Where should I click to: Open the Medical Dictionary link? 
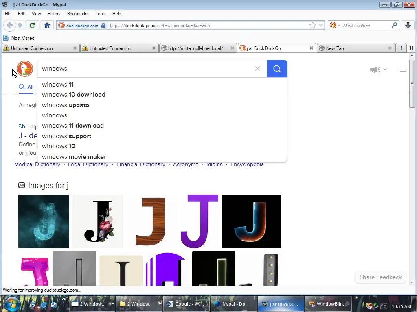coord(37,164)
